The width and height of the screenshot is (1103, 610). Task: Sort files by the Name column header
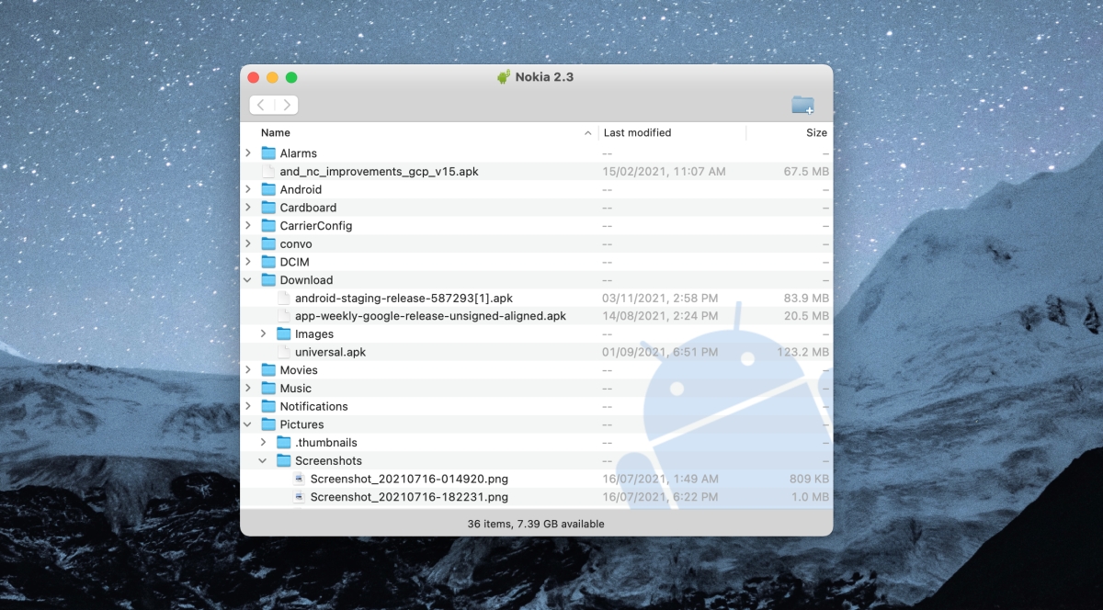coord(274,132)
